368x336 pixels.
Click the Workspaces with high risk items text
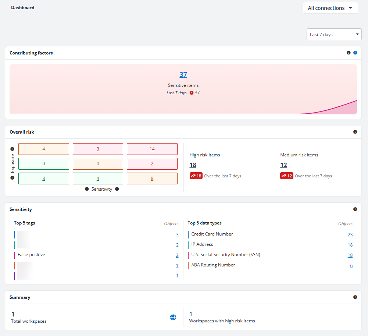click(x=222, y=321)
